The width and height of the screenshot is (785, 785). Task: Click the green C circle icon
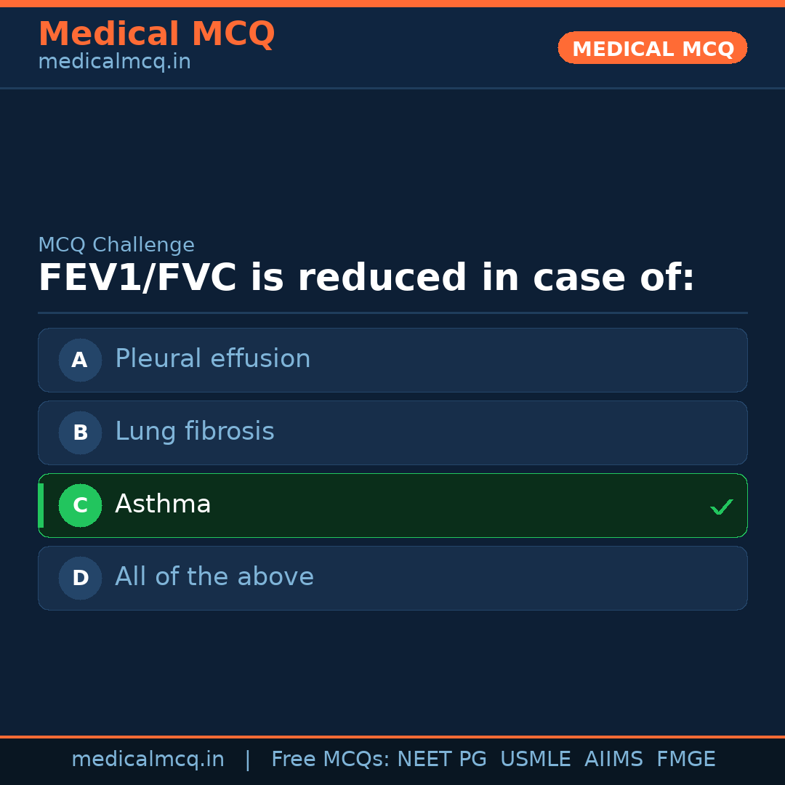(x=80, y=505)
